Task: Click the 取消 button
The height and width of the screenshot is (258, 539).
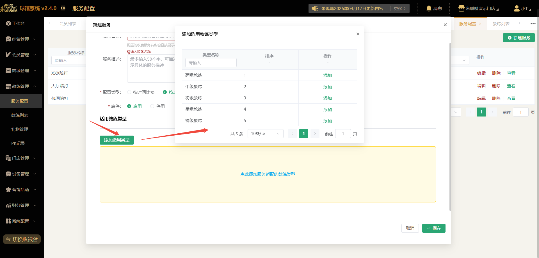Action: point(410,228)
